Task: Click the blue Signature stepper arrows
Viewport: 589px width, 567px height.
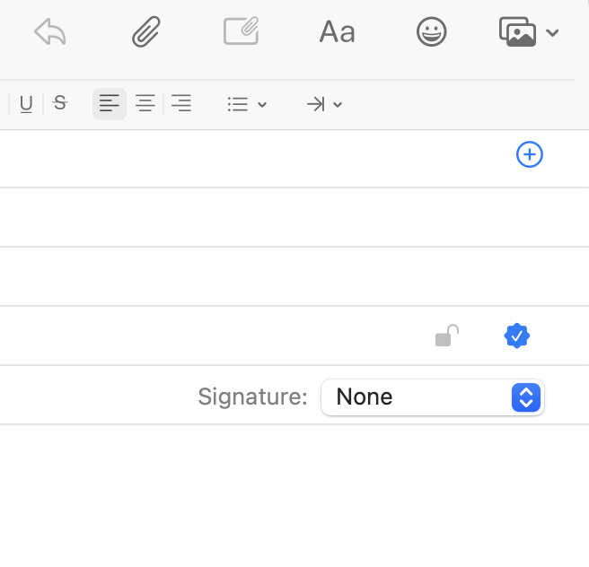Action: click(x=526, y=397)
